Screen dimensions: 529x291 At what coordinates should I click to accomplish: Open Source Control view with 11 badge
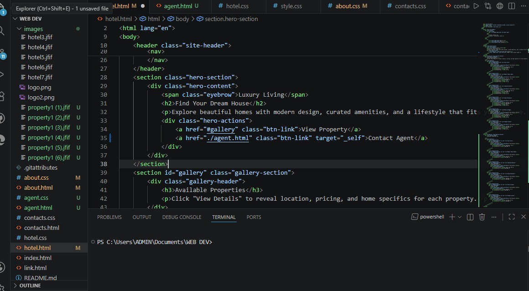click(x=2, y=54)
